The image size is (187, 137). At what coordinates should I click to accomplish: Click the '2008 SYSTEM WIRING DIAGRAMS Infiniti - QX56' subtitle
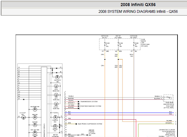(138, 12)
